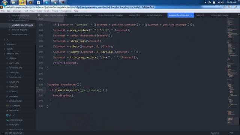The image size is (240, 135).
Task: Click Line 295, Column 28 status text
Action: 13,133
